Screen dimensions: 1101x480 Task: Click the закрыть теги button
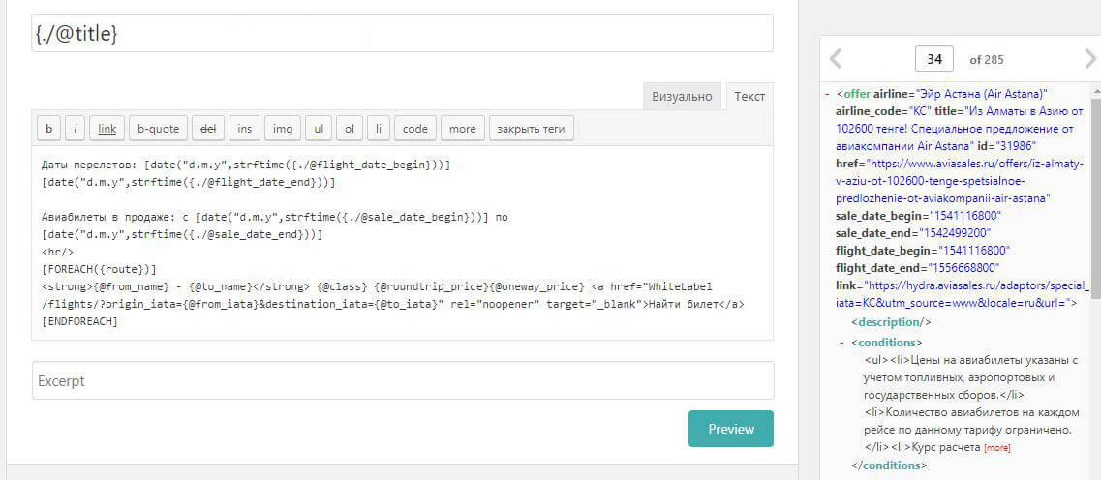click(532, 129)
